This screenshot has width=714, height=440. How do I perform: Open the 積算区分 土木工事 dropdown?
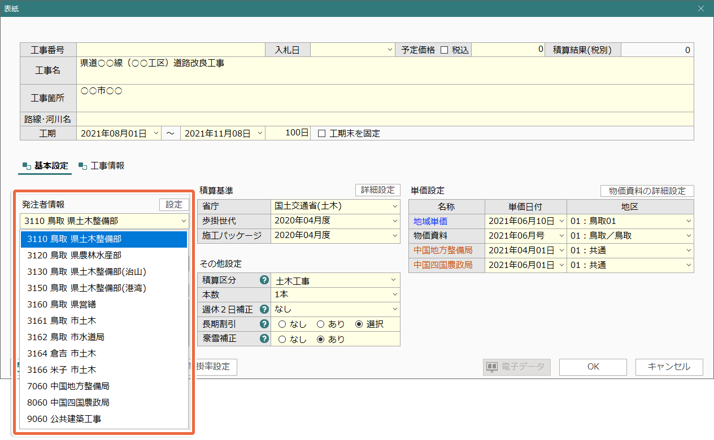click(394, 280)
